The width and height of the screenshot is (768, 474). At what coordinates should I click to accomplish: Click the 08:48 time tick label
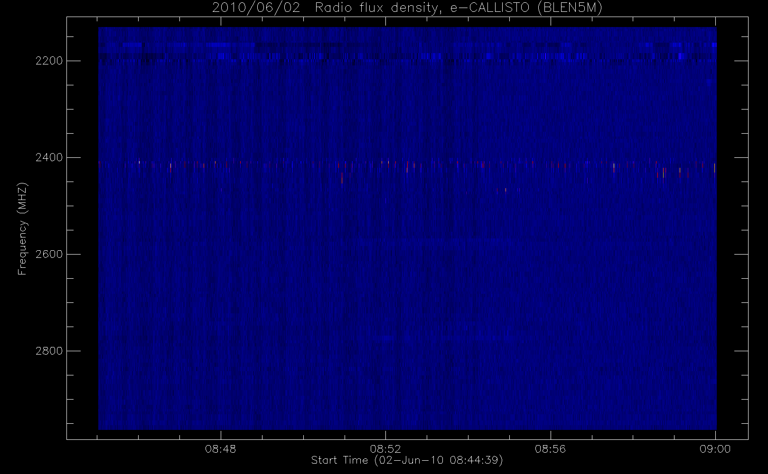click(x=221, y=449)
